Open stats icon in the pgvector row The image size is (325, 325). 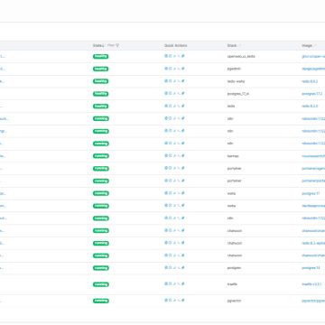[174, 301]
